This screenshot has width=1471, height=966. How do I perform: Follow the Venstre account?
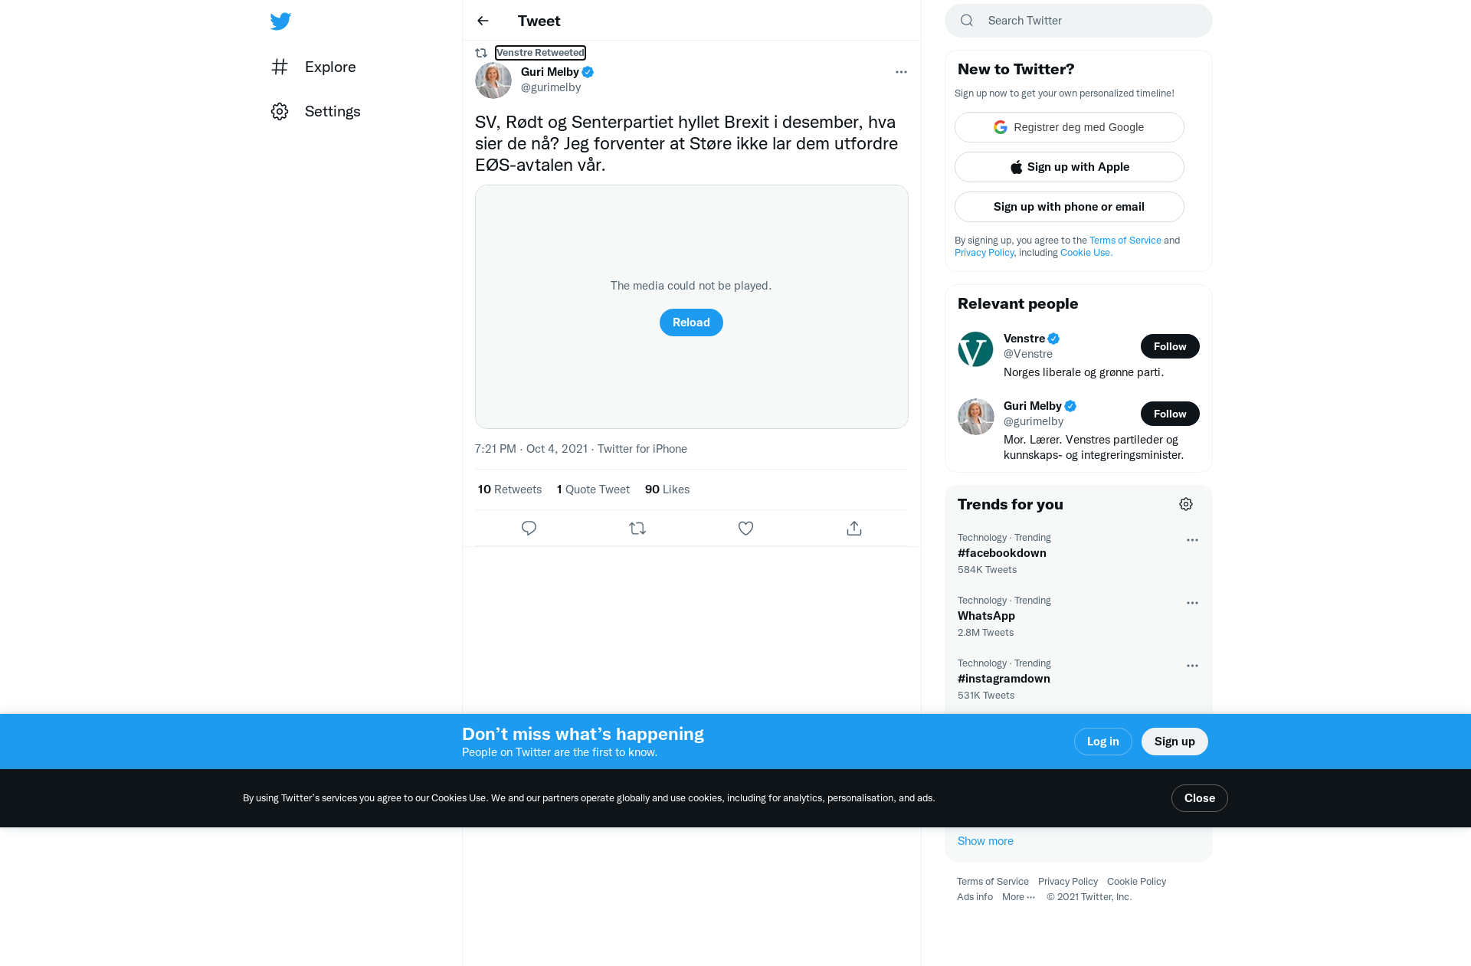1170,346
